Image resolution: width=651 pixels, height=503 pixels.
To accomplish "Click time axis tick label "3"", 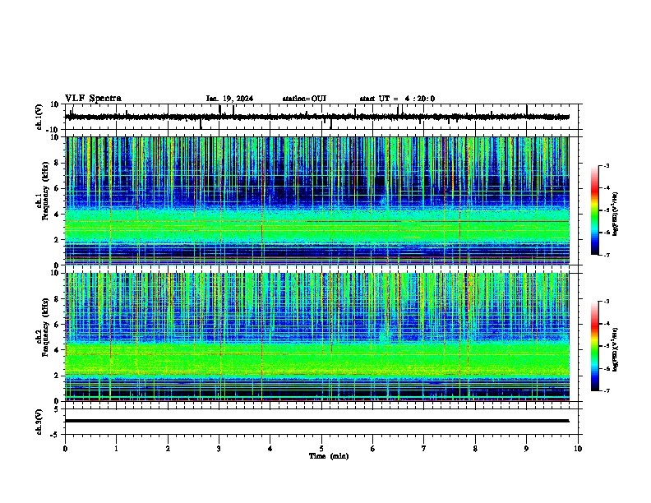I will (219, 449).
